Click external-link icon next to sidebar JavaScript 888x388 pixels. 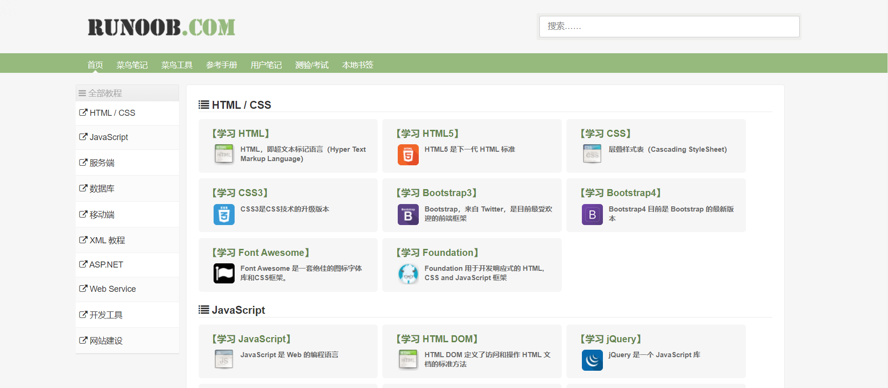(x=83, y=137)
